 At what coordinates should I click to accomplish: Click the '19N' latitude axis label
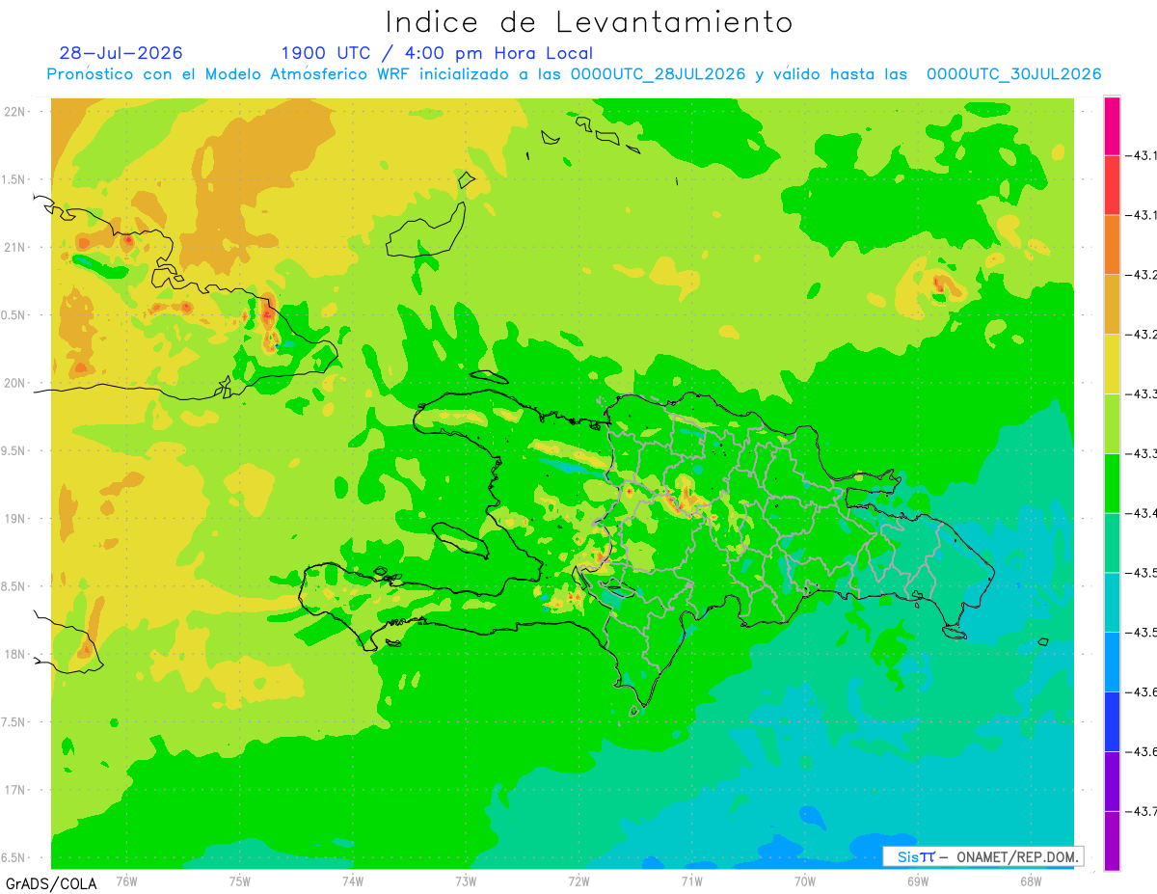click(x=14, y=519)
